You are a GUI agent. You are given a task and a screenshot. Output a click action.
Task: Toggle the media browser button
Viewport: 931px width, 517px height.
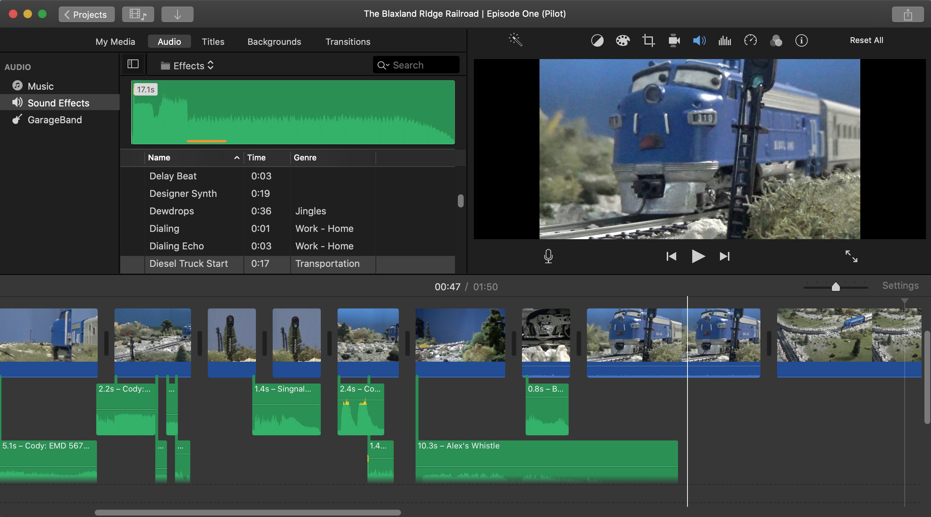point(138,15)
